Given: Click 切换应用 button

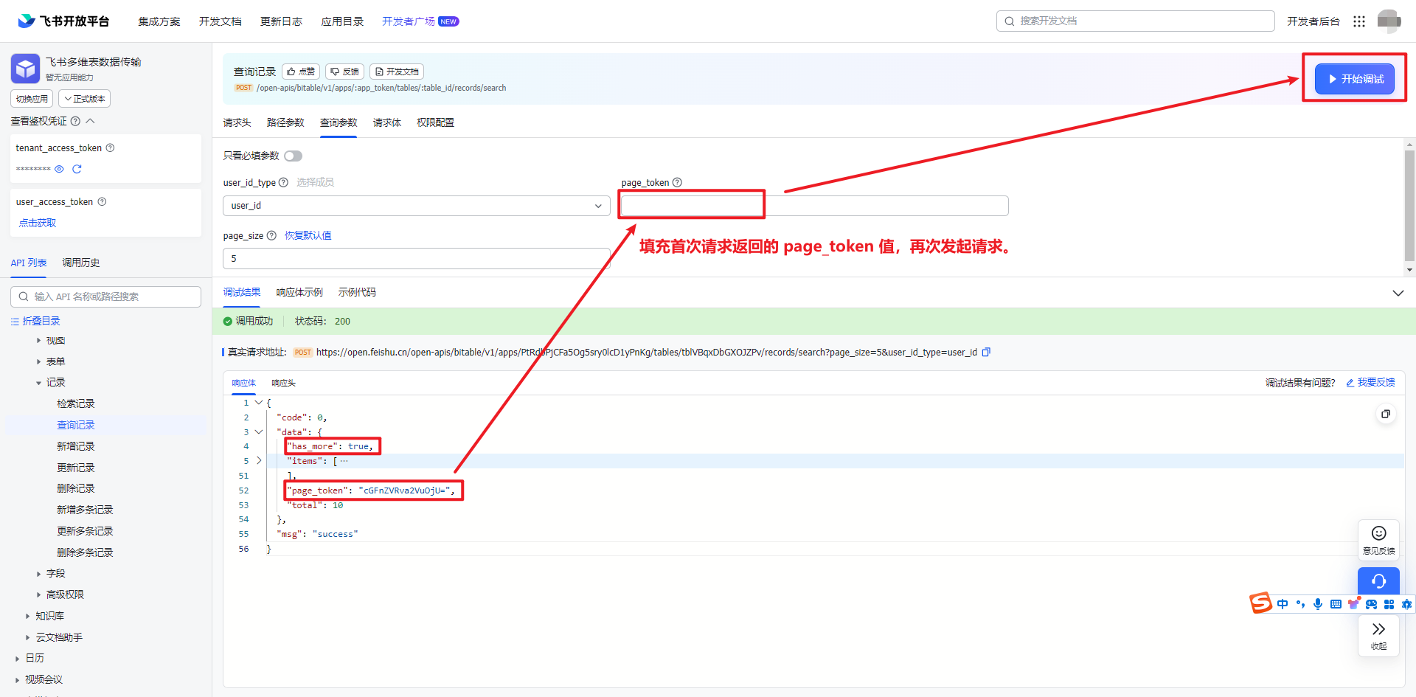Looking at the screenshot, I should coord(32,99).
